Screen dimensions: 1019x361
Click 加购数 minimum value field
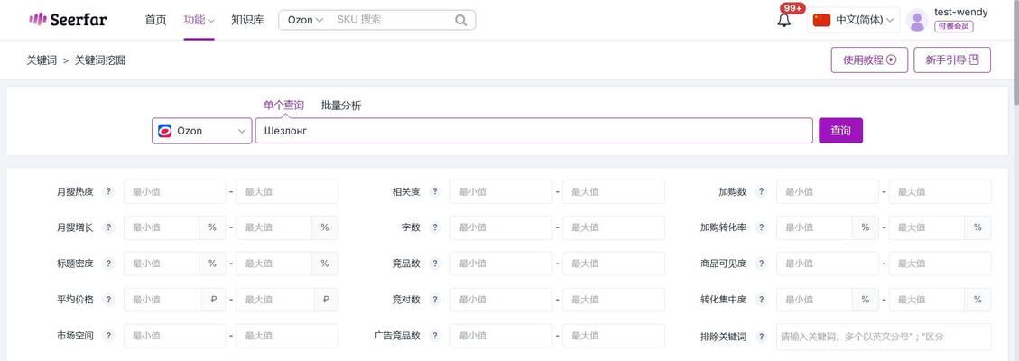828,191
